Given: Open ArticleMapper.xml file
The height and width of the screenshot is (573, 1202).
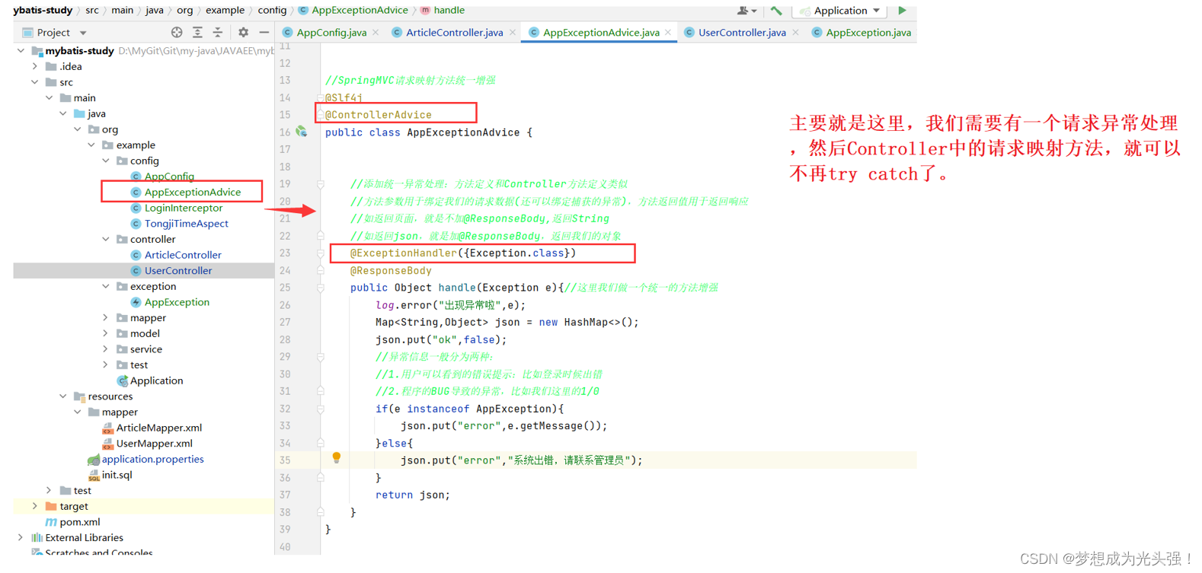Looking at the screenshot, I should [158, 428].
